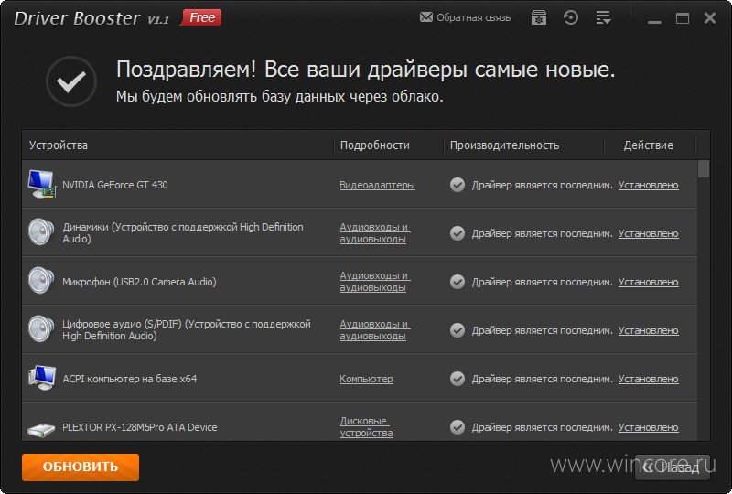Click Установлено in the Цифровое аудио row
Image resolution: width=732 pixels, height=494 pixels.
[x=649, y=330]
